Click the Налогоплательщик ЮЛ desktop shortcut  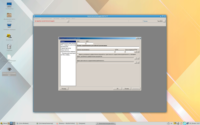9,69
